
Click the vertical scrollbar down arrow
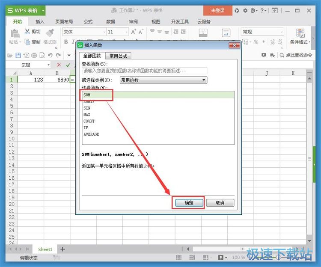309,241
